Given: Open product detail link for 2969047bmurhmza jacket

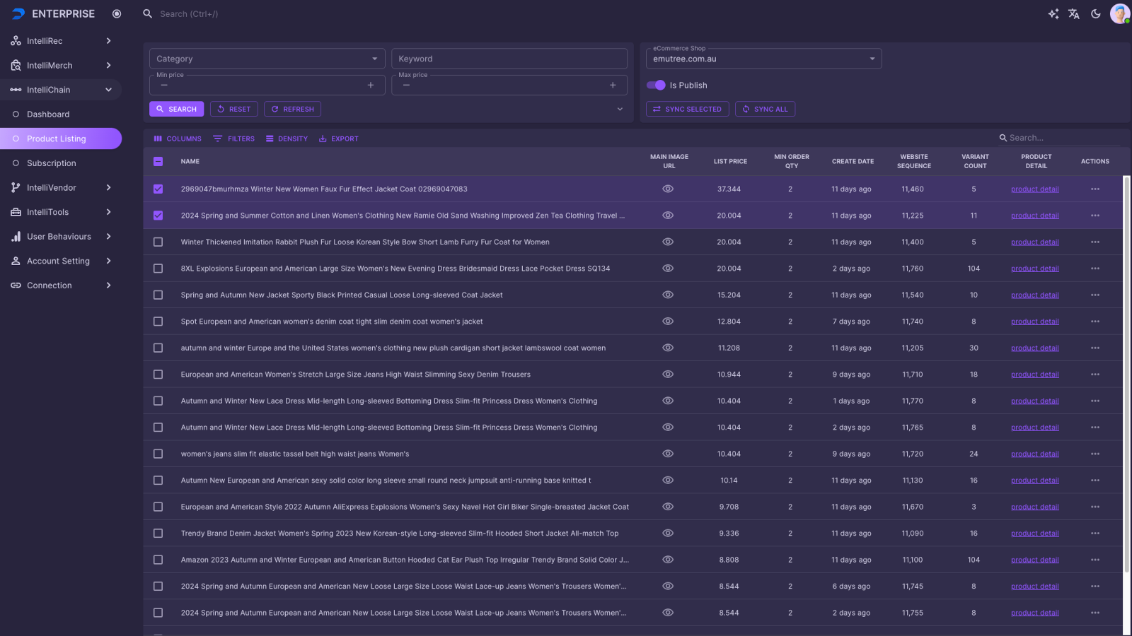Looking at the screenshot, I should pos(1034,189).
